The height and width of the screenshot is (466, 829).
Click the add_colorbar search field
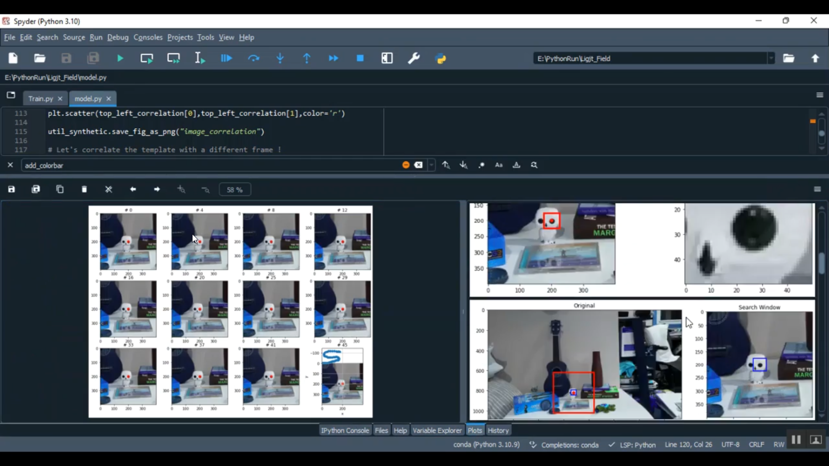tap(210, 165)
